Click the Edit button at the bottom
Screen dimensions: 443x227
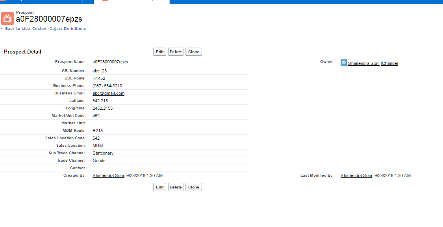tap(159, 187)
